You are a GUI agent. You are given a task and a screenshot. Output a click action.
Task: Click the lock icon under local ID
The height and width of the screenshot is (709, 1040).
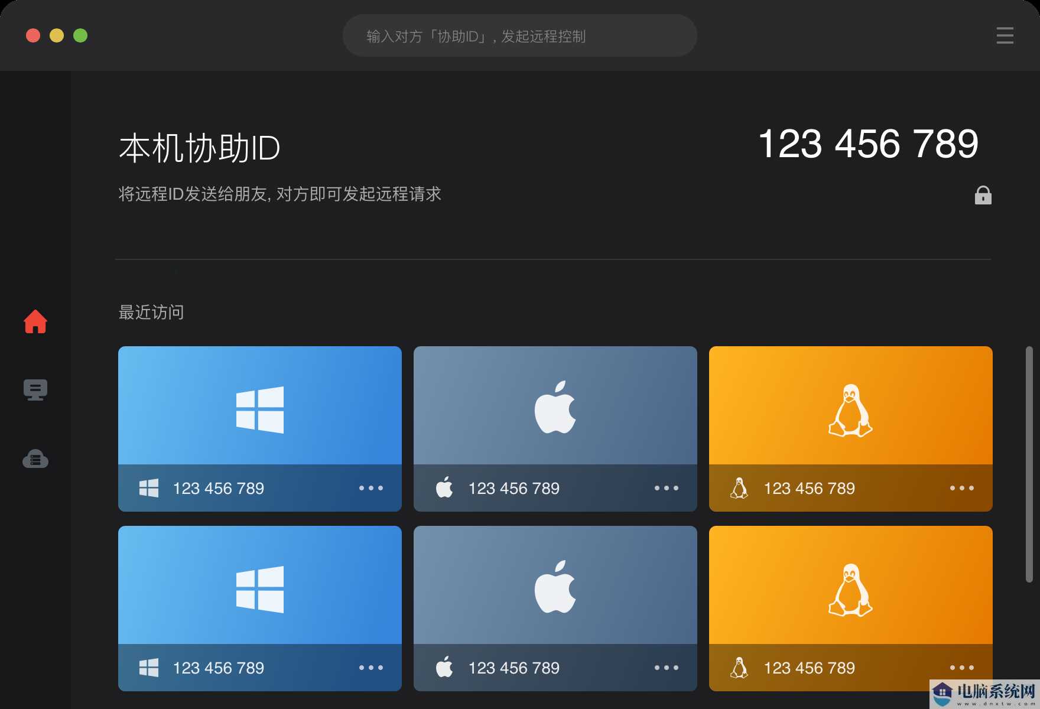[983, 195]
